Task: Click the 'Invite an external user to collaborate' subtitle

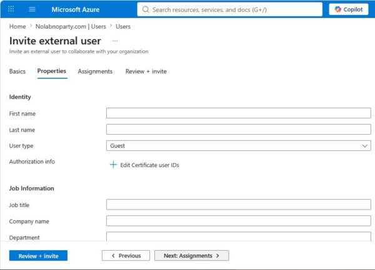Action: 79,52
